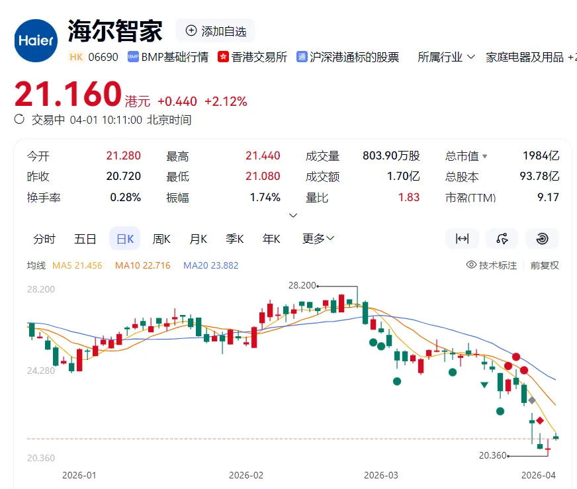Click the 香港交易所 flag icon
Screen dimensions: 577x489
[x=223, y=57]
